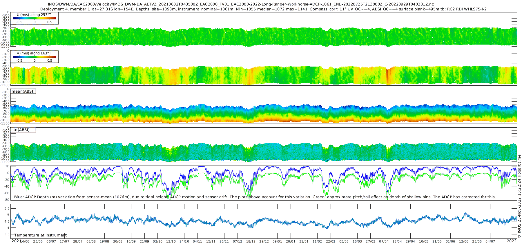
Task: Click the '60' tick on ADCP depth-variation axis
Action: (7, 193)
